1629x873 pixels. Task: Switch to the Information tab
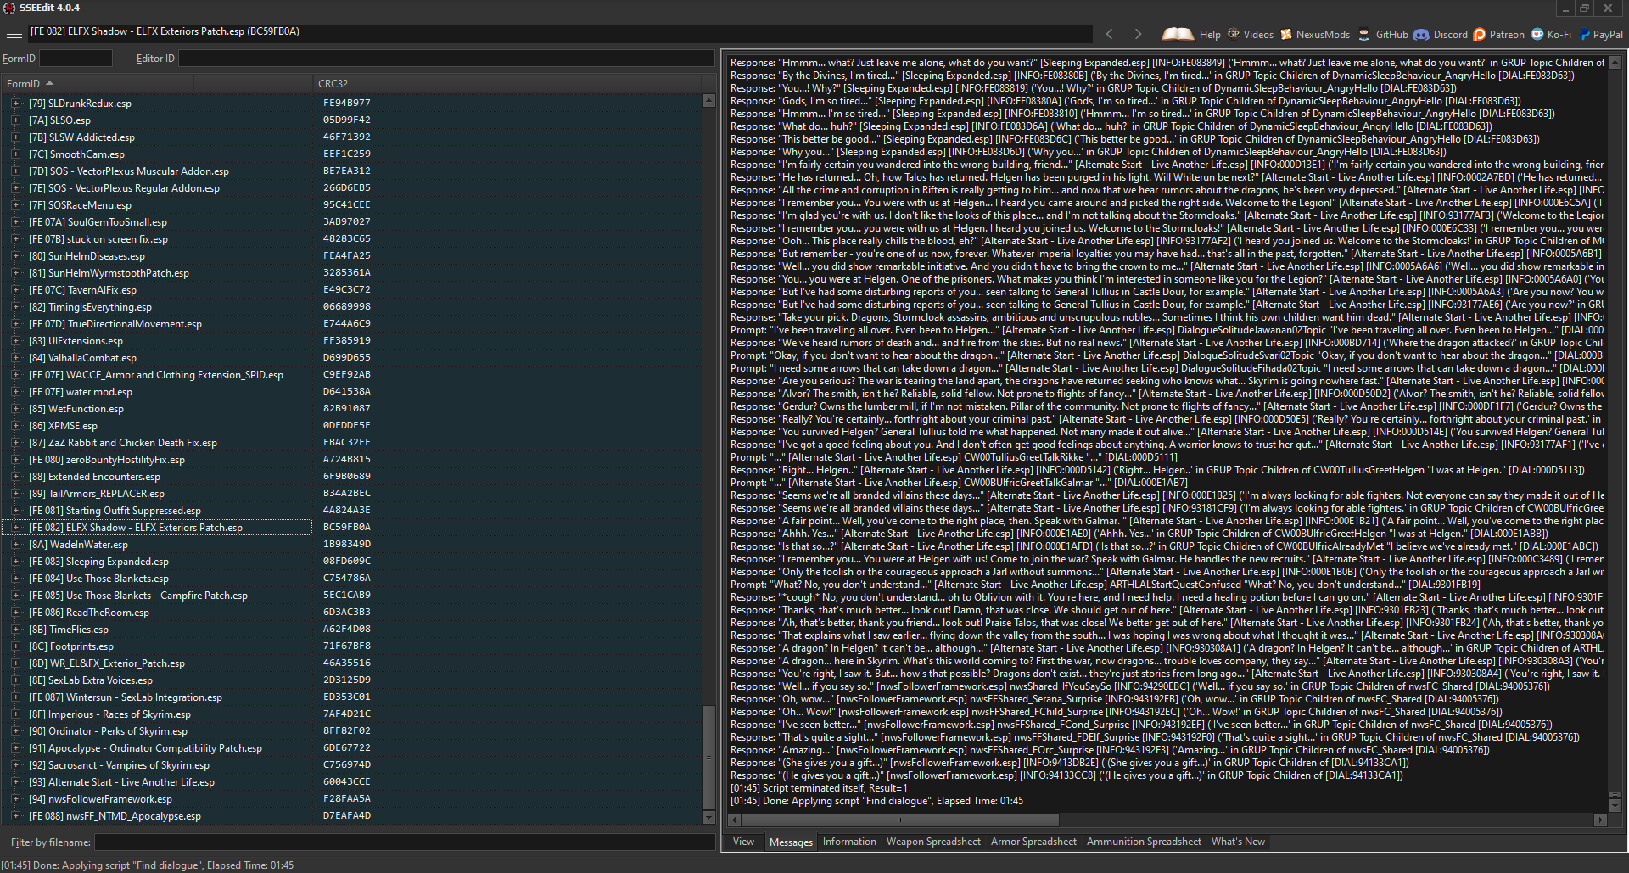click(x=849, y=842)
